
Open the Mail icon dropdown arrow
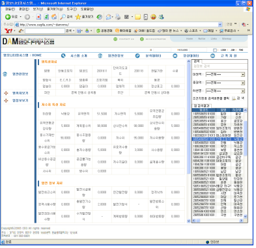pos(113,17)
